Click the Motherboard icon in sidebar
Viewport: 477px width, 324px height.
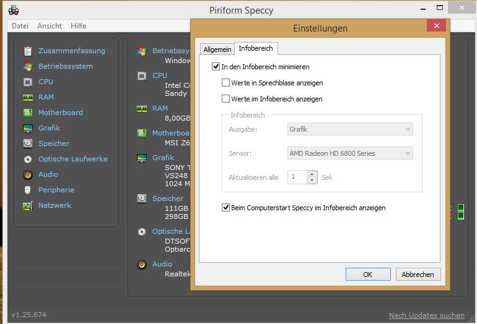click(28, 113)
